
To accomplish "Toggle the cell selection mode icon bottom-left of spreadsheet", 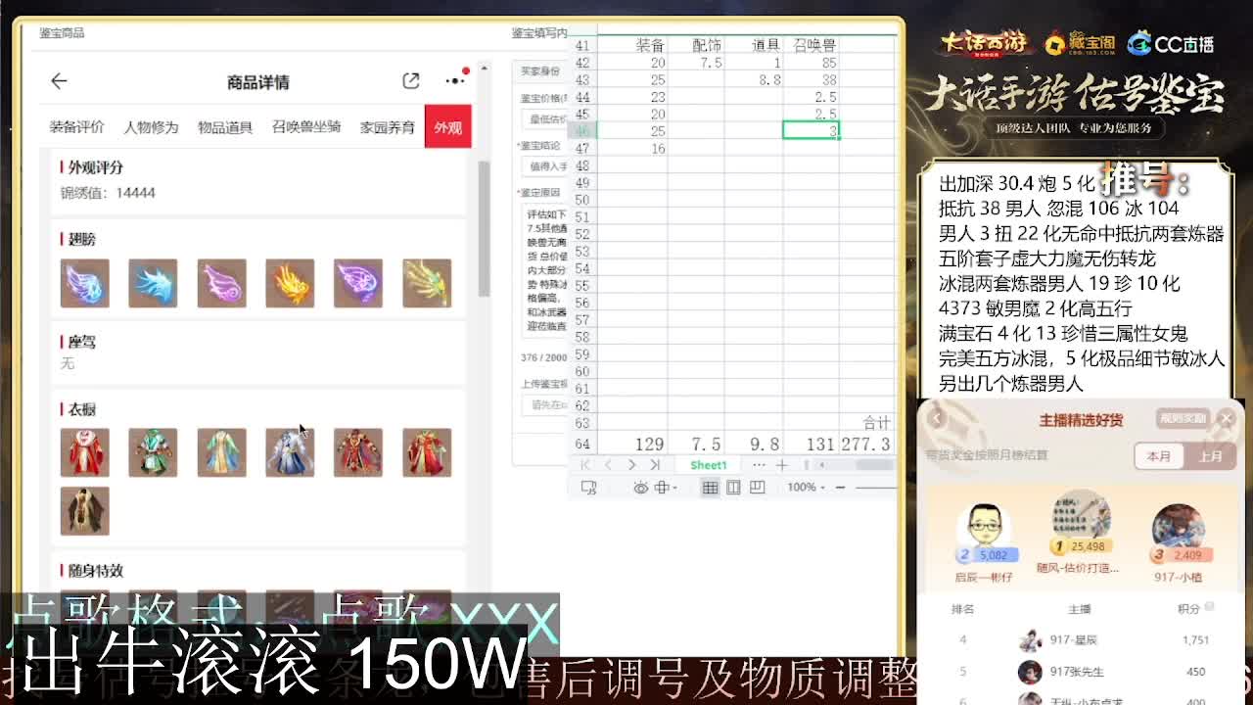I will [x=588, y=487].
